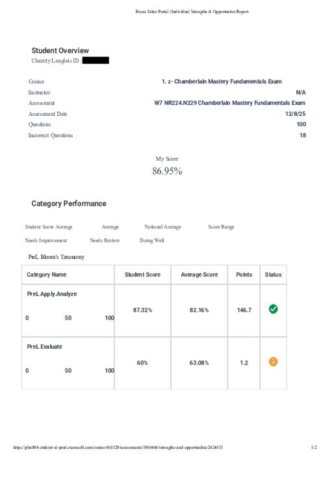
Task: Click the Score Range legend item
Action: pyautogui.click(x=221, y=227)
